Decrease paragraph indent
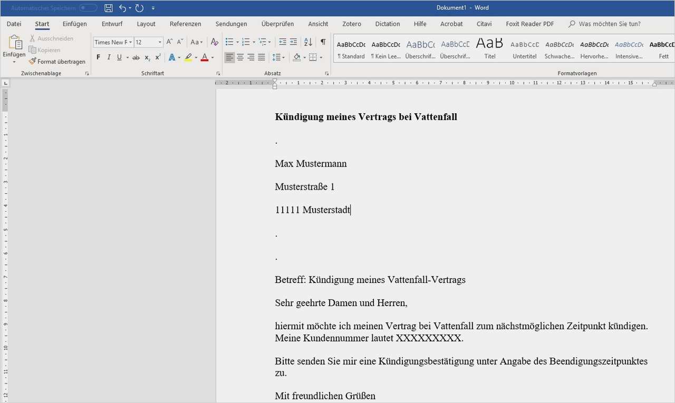This screenshot has height=403, width=675. click(x=283, y=42)
